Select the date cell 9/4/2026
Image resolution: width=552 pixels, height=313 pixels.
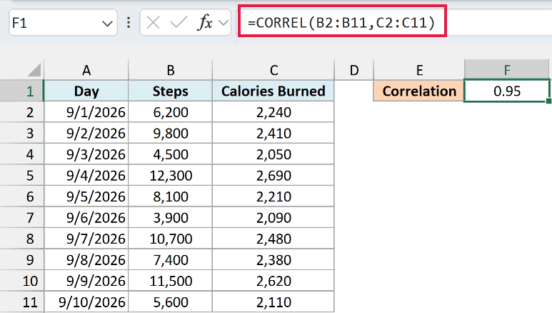86,176
